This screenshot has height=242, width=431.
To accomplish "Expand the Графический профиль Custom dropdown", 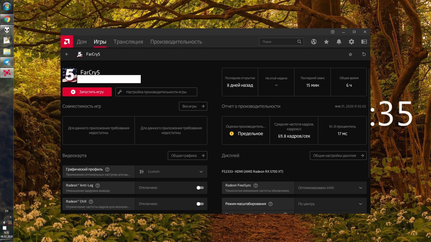I will point(171,171).
